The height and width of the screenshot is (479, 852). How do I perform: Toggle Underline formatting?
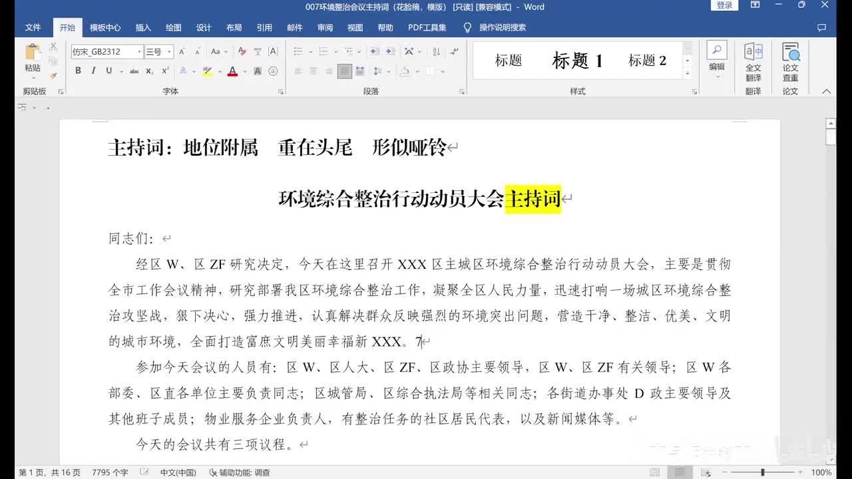tap(108, 71)
